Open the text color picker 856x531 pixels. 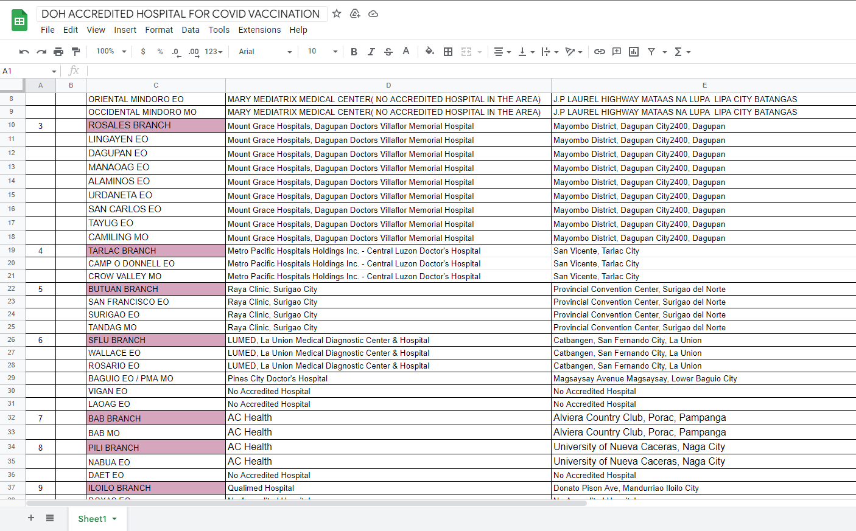pyautogui.click(x=406, y=52)
